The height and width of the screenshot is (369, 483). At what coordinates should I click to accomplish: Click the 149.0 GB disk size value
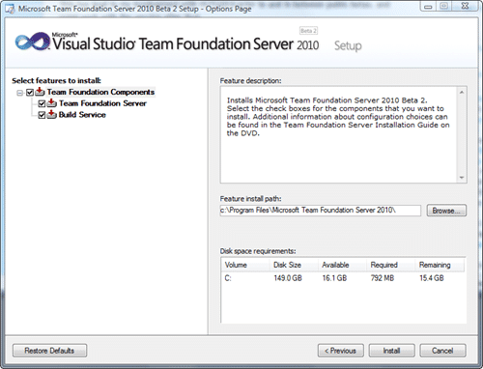288,278
